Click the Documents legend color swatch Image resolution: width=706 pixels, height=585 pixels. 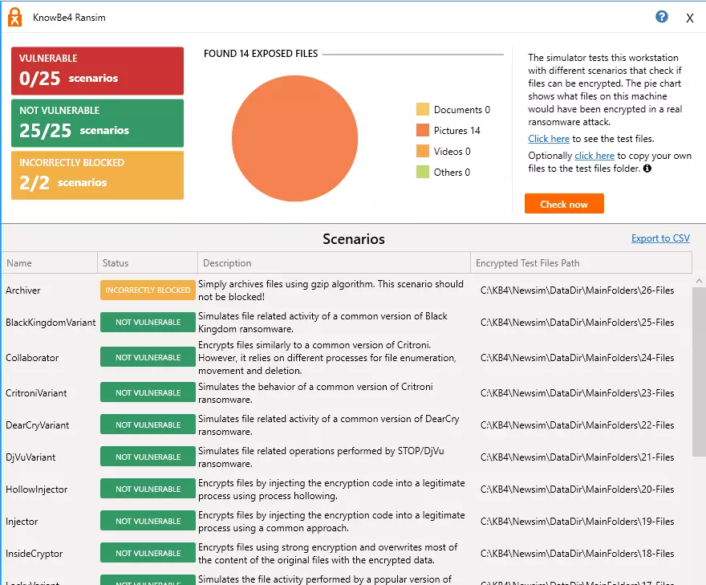coord(423,110)
